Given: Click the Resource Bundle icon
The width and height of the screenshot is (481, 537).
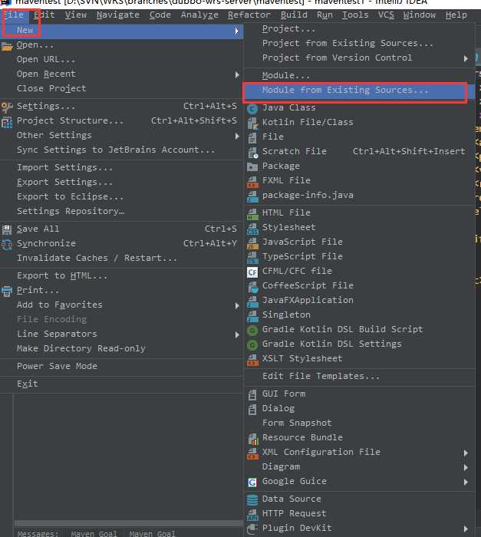Looking at the screenshot, I should click(x=252, y=439).
